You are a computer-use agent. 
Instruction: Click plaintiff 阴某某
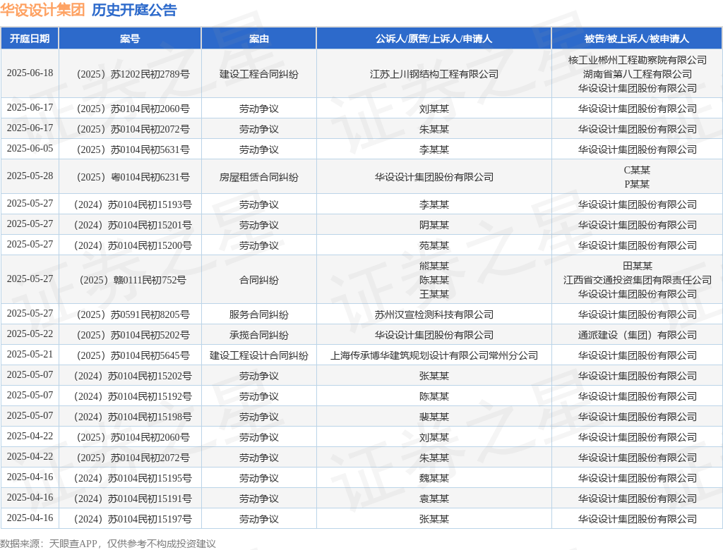coord(434,225)
